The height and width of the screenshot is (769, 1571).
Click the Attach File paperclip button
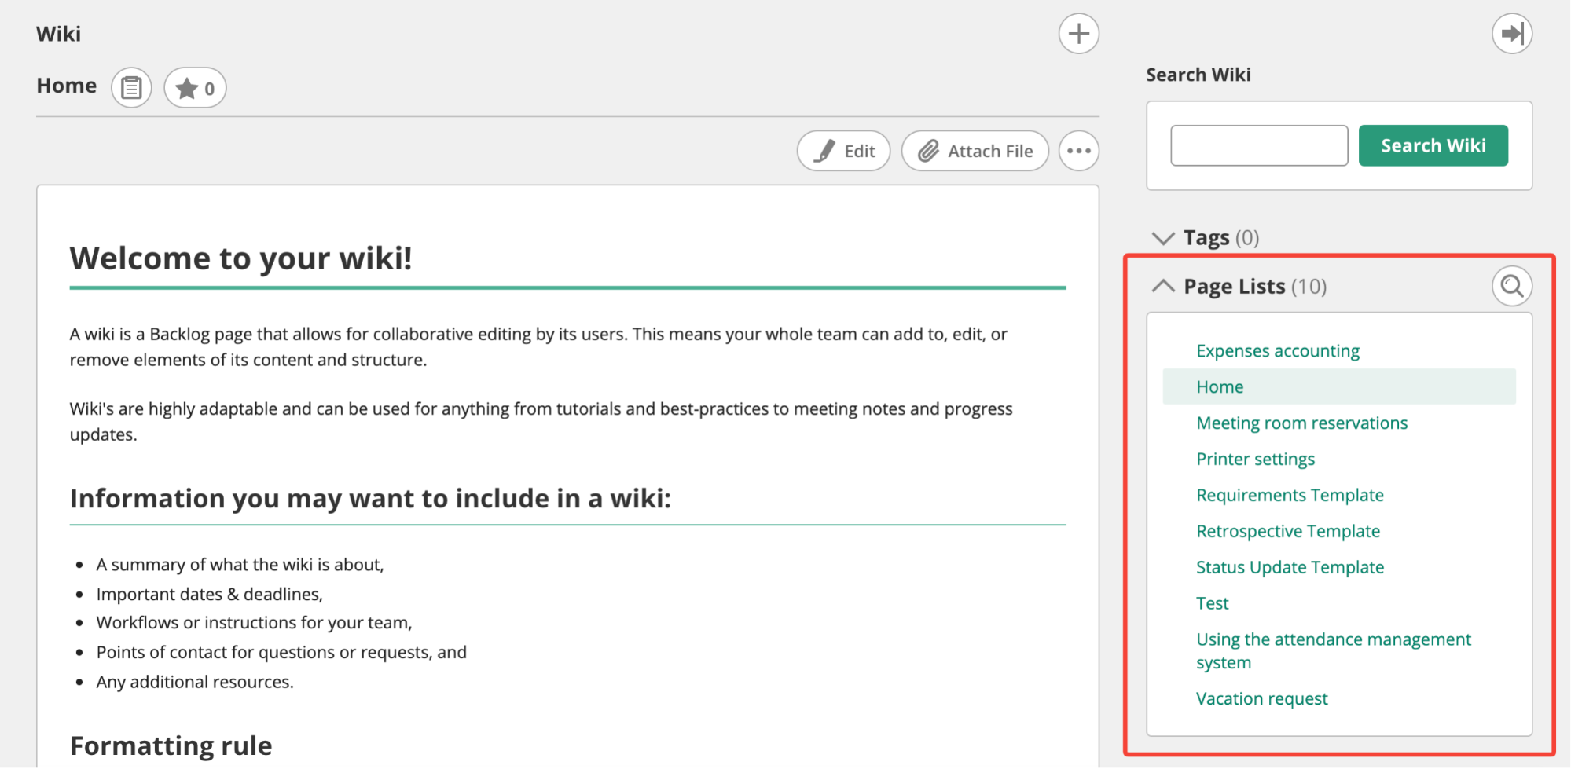[975, 151]
